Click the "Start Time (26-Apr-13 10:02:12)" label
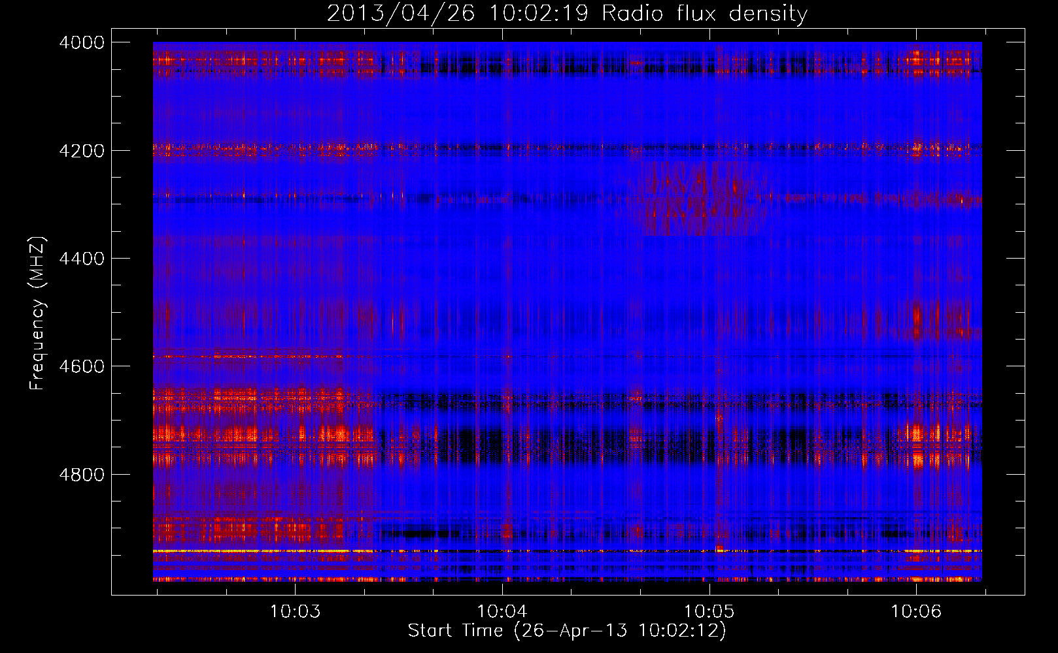The image size is (1058, 653). point(567,631)
